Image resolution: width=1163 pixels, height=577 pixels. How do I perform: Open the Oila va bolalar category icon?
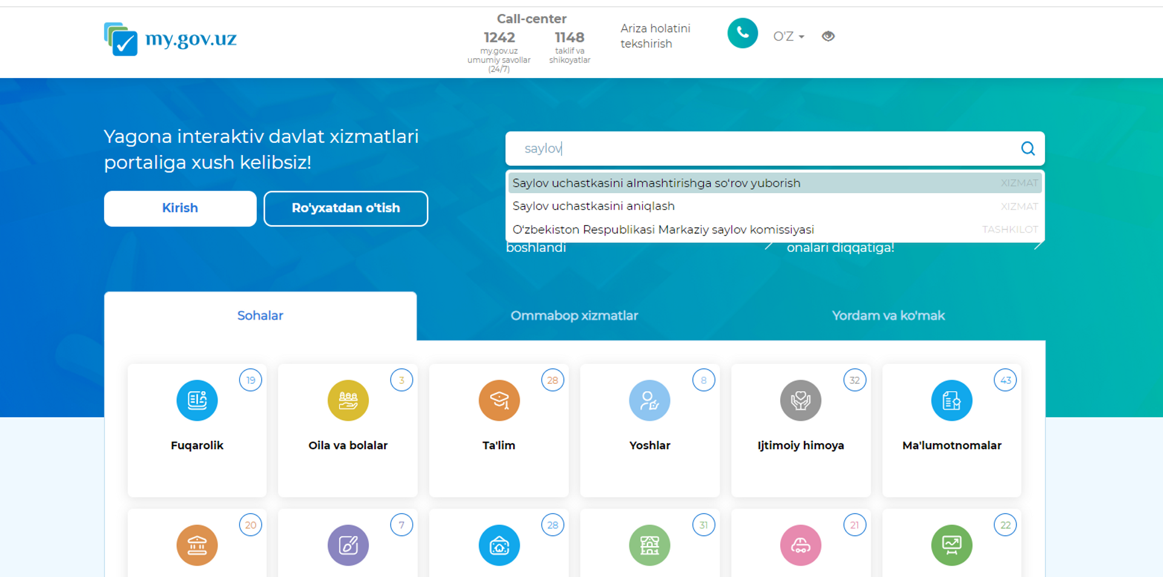(x=348, y=400)
